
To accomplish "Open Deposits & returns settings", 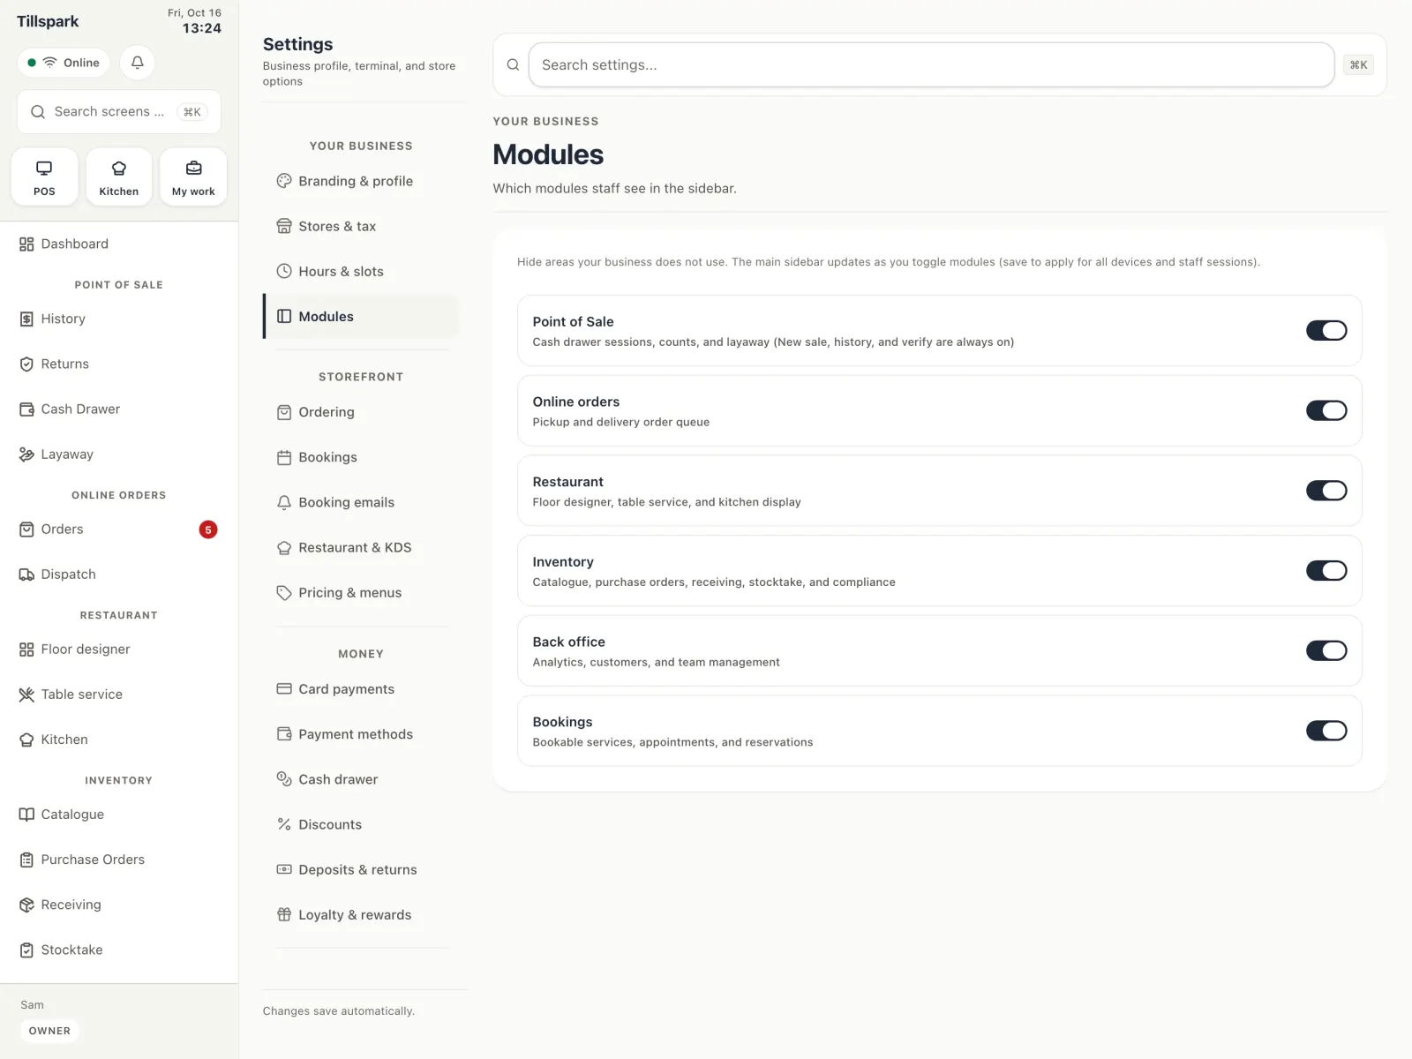I will coord(361,869).
